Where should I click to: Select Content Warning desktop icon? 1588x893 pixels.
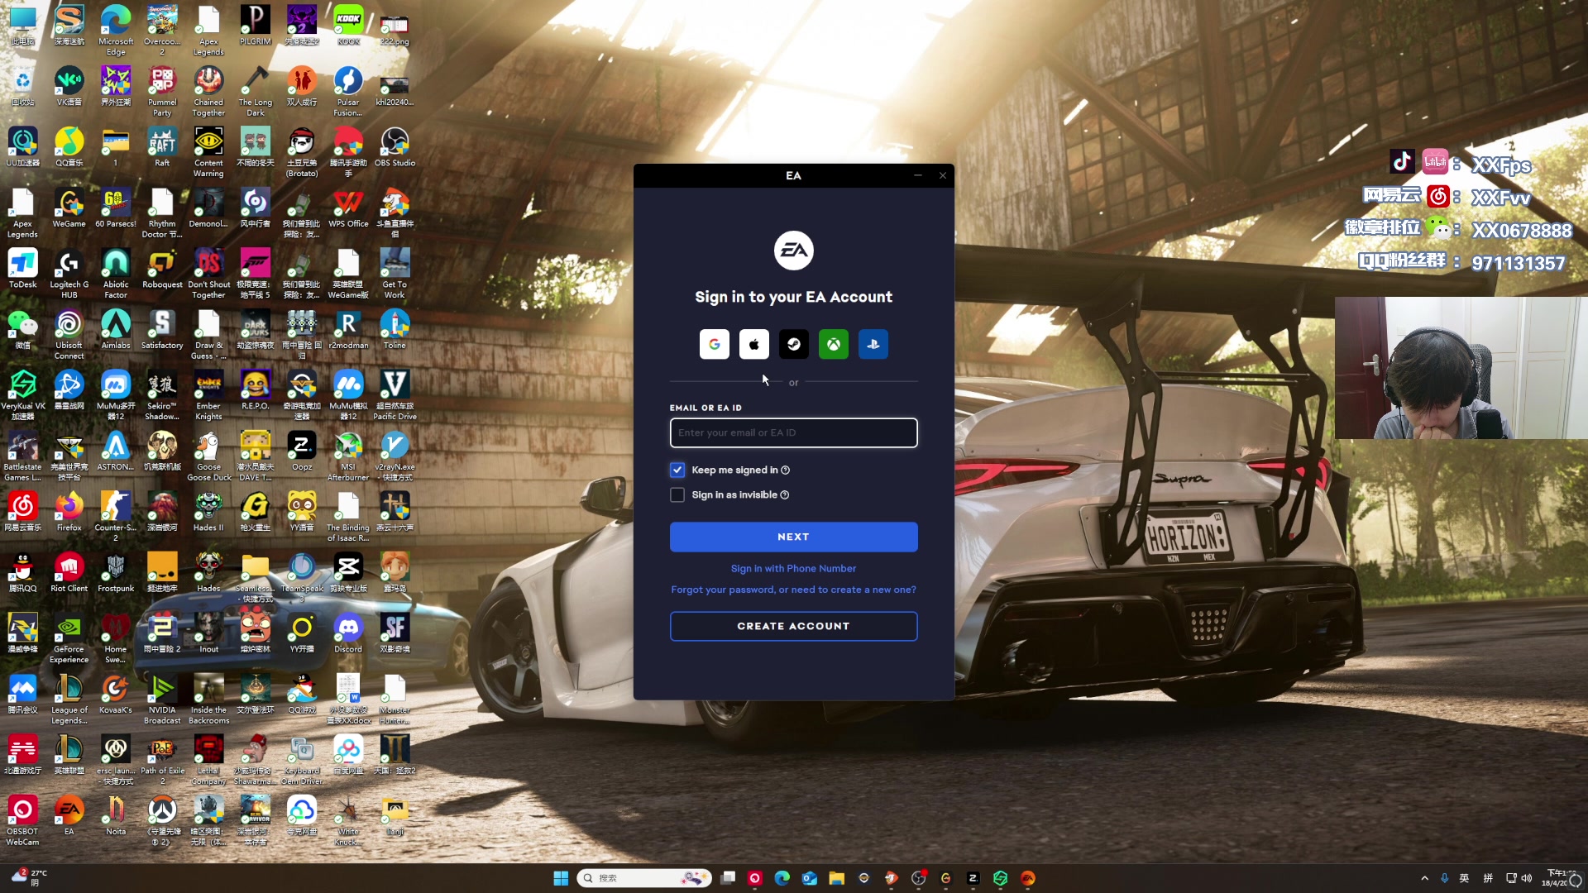coord(208,152)
